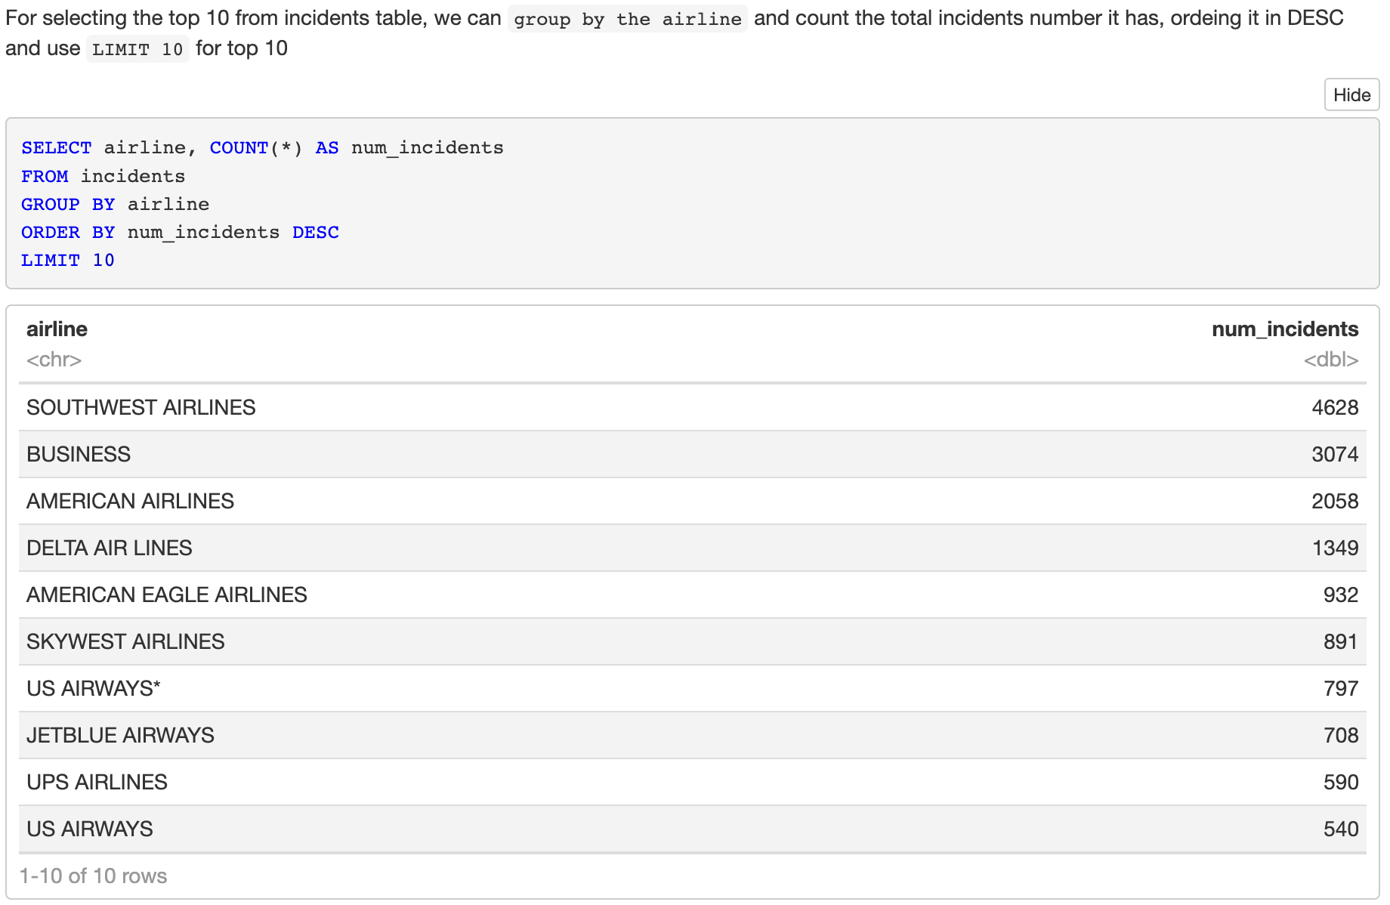The image size is (1390, 905).
Task: Click the value 932
Action: [x=1341, y=595]
